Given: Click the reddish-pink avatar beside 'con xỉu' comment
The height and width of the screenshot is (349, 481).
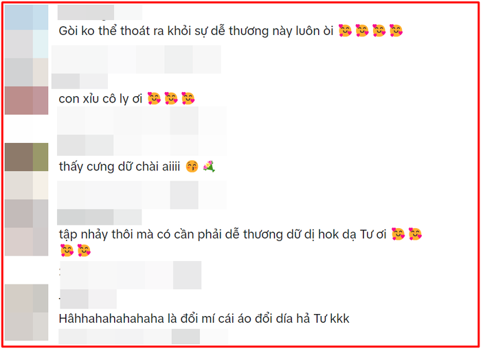Looking at the screenshot, I should click(x=26, y=100).
